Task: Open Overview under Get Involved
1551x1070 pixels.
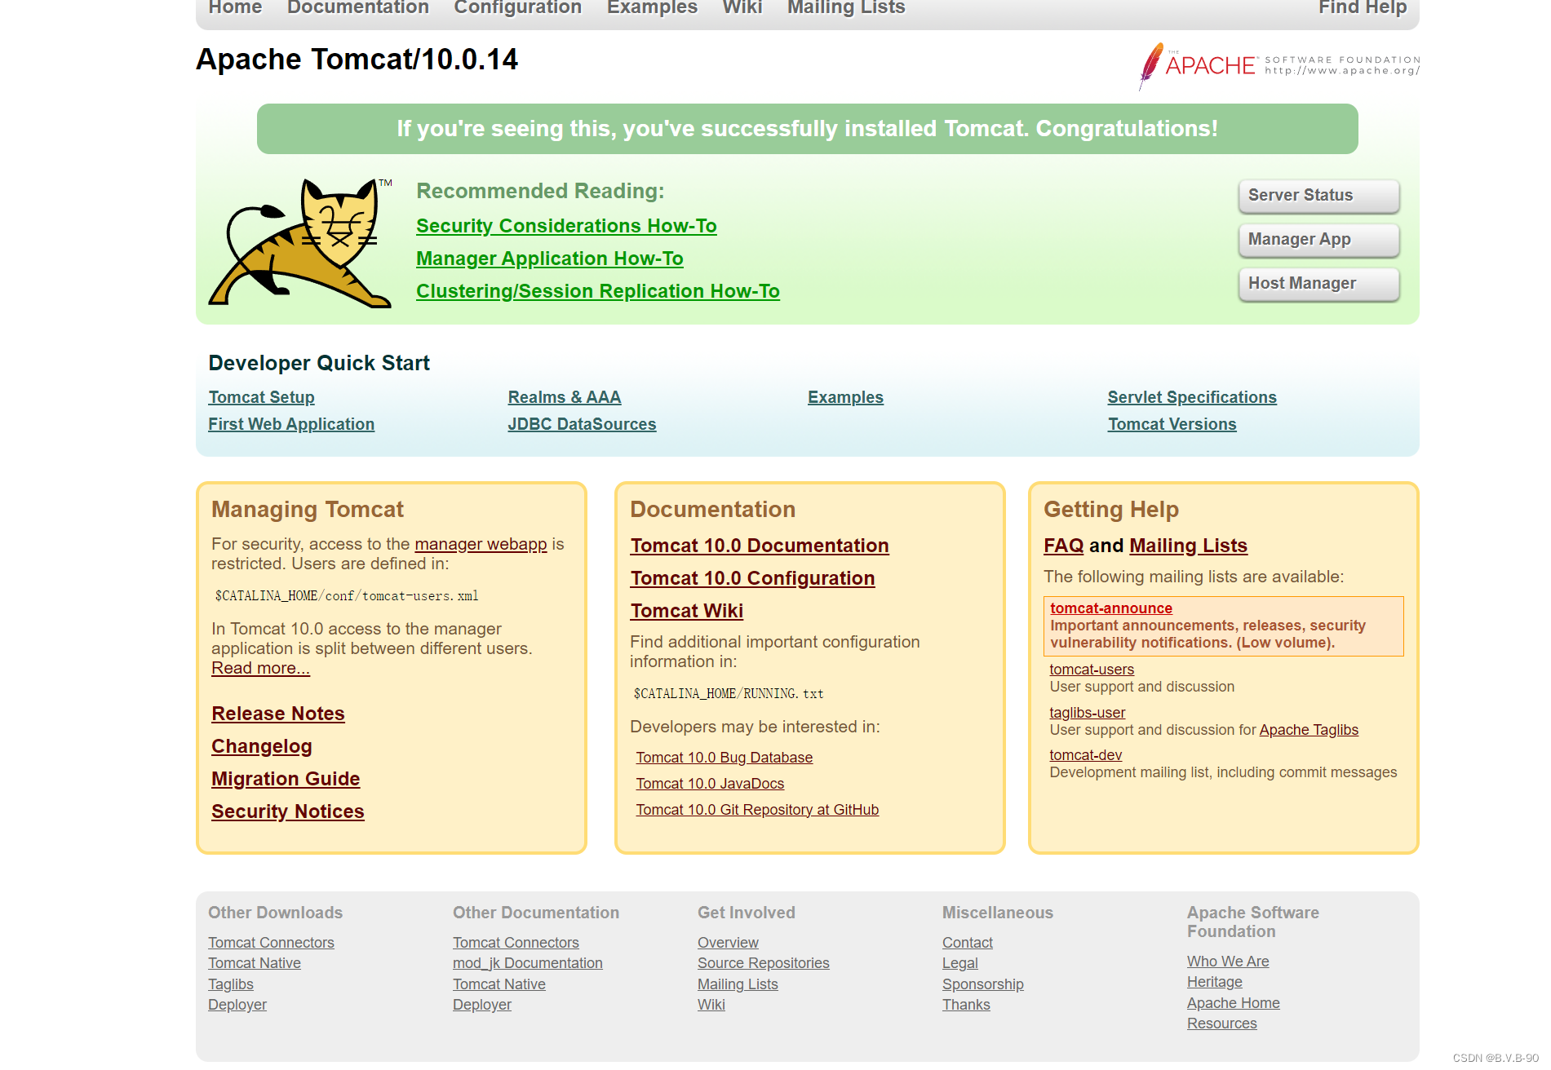Action: 728,943
